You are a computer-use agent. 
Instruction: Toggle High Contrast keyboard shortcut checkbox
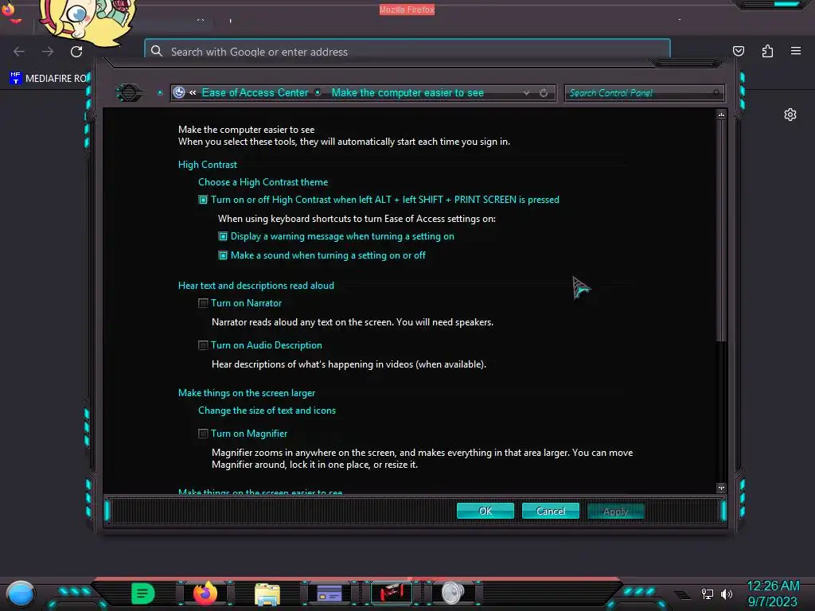click(x=203, y=200)
